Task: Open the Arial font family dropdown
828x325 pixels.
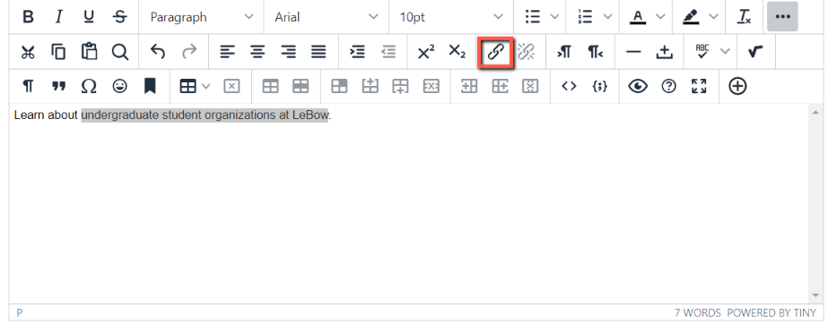Action: [326, 17]
